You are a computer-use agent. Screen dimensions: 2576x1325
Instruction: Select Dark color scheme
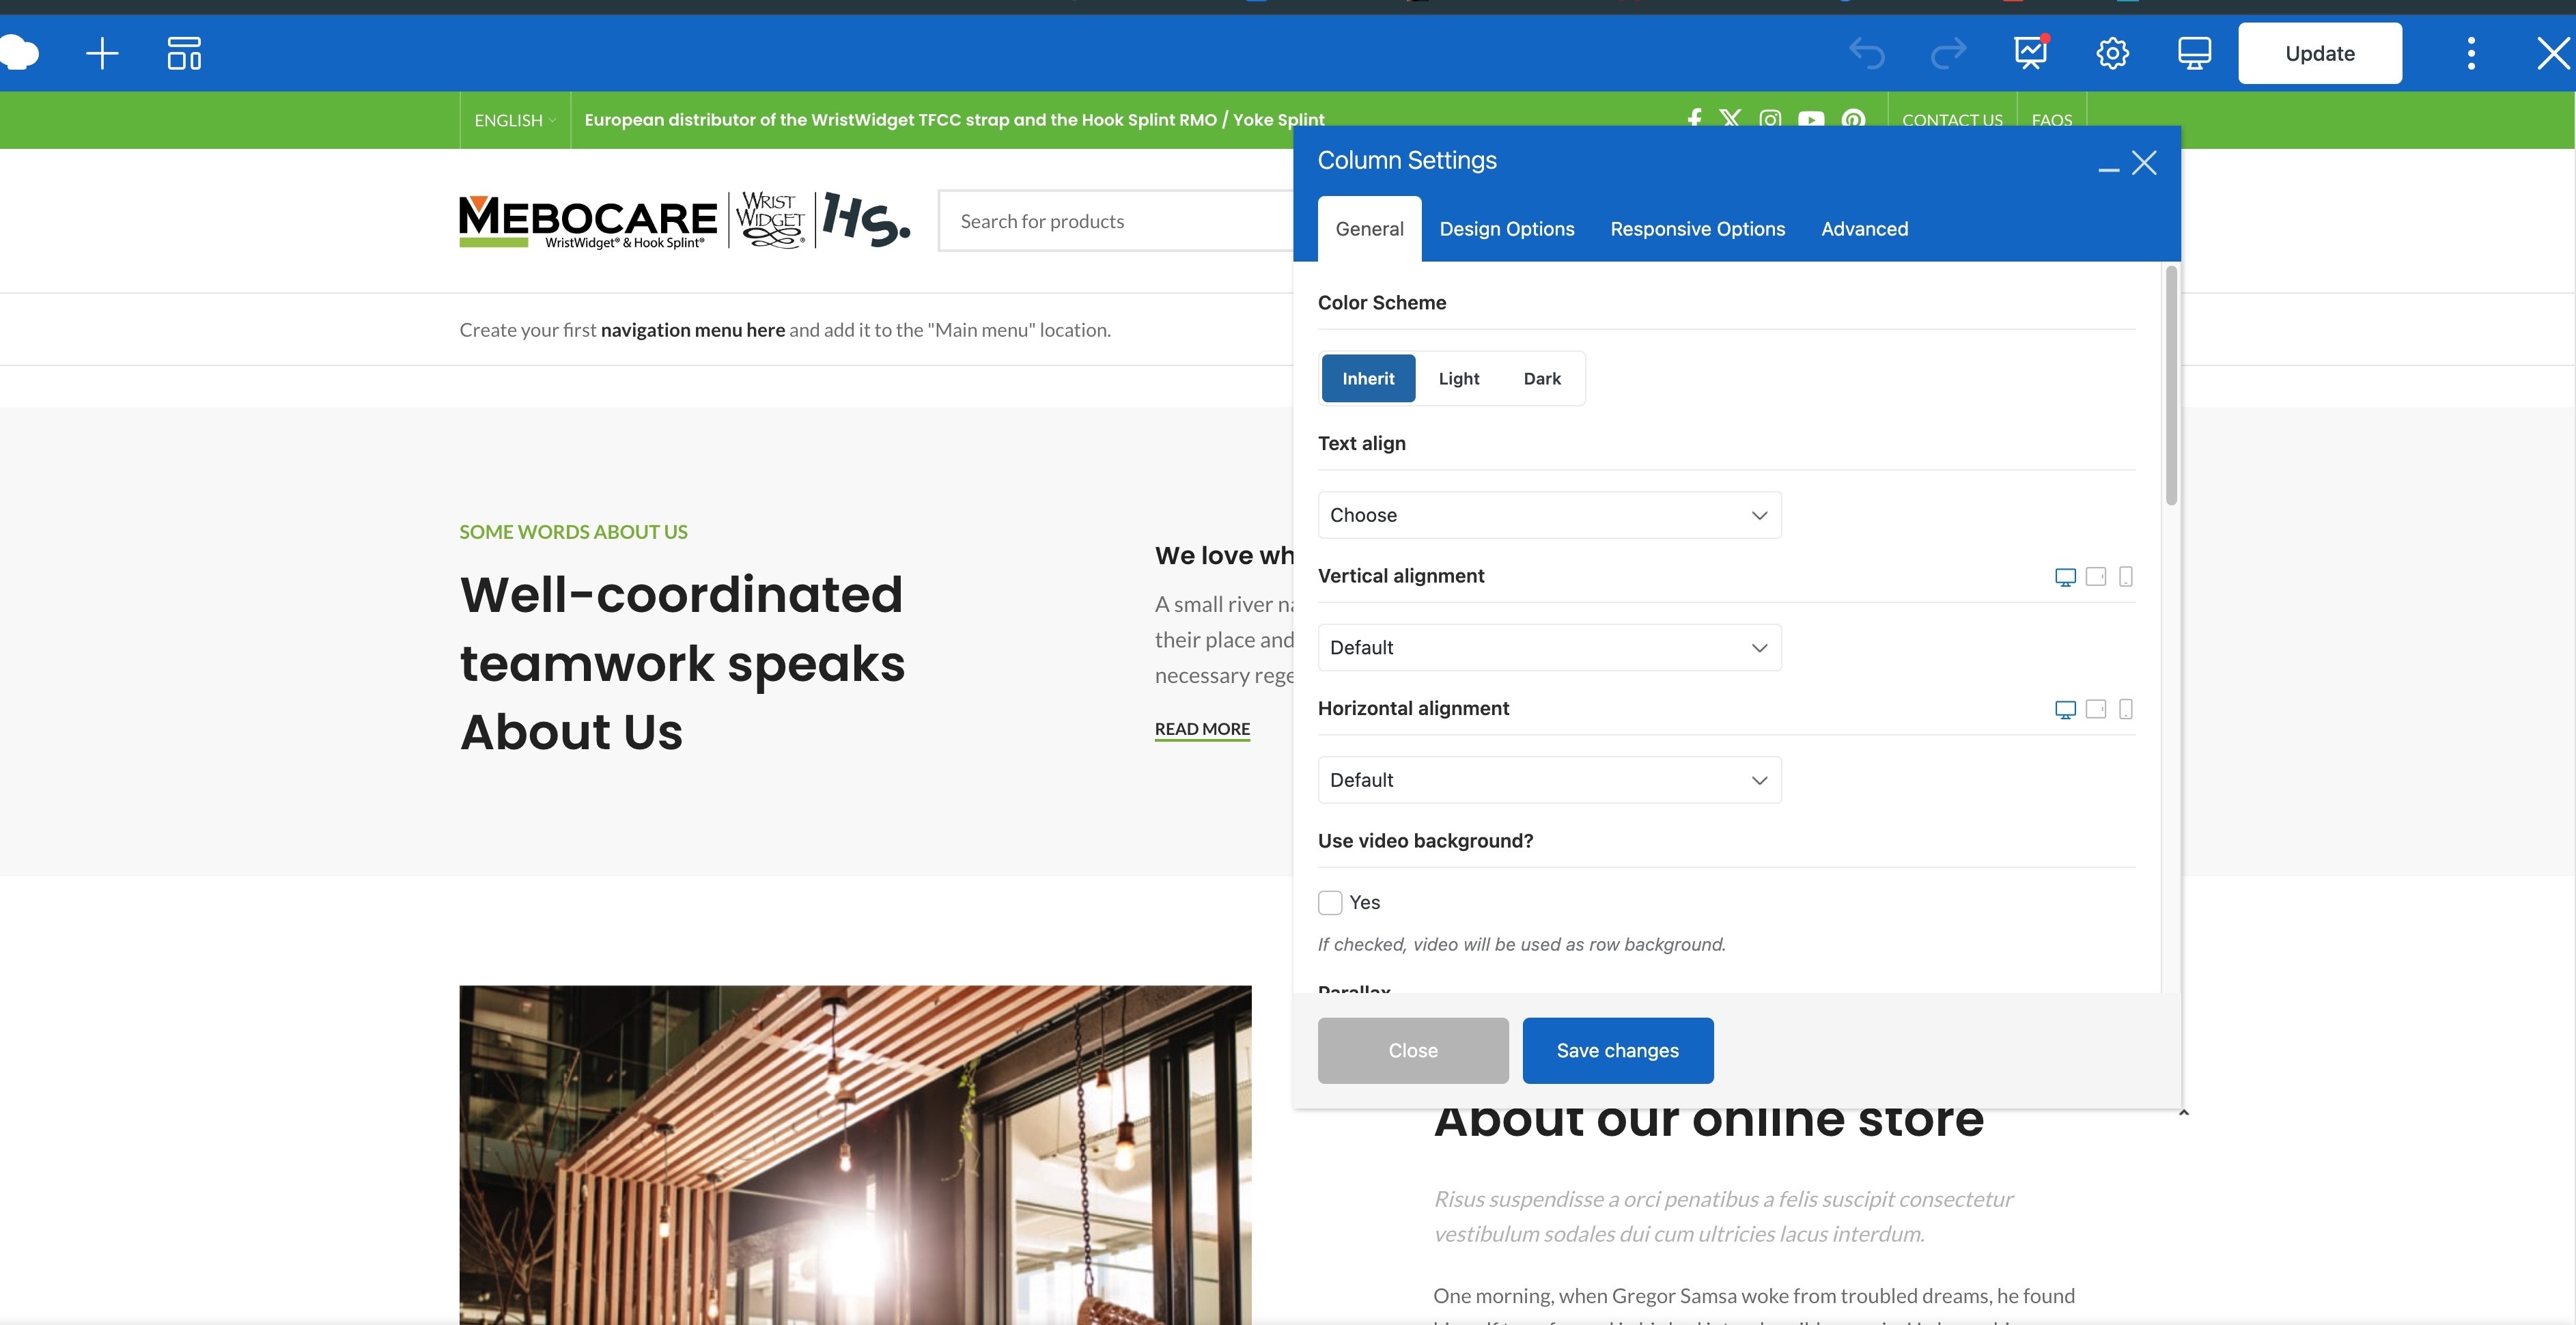pos(1541,378)
